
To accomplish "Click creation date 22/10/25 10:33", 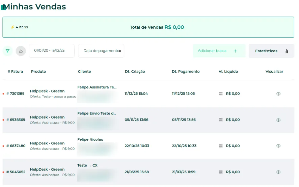I will click(x=137, y=146).
